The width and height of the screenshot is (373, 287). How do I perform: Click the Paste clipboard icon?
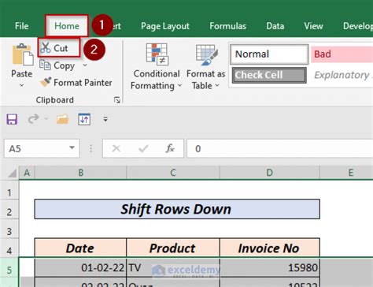point(23,54)
